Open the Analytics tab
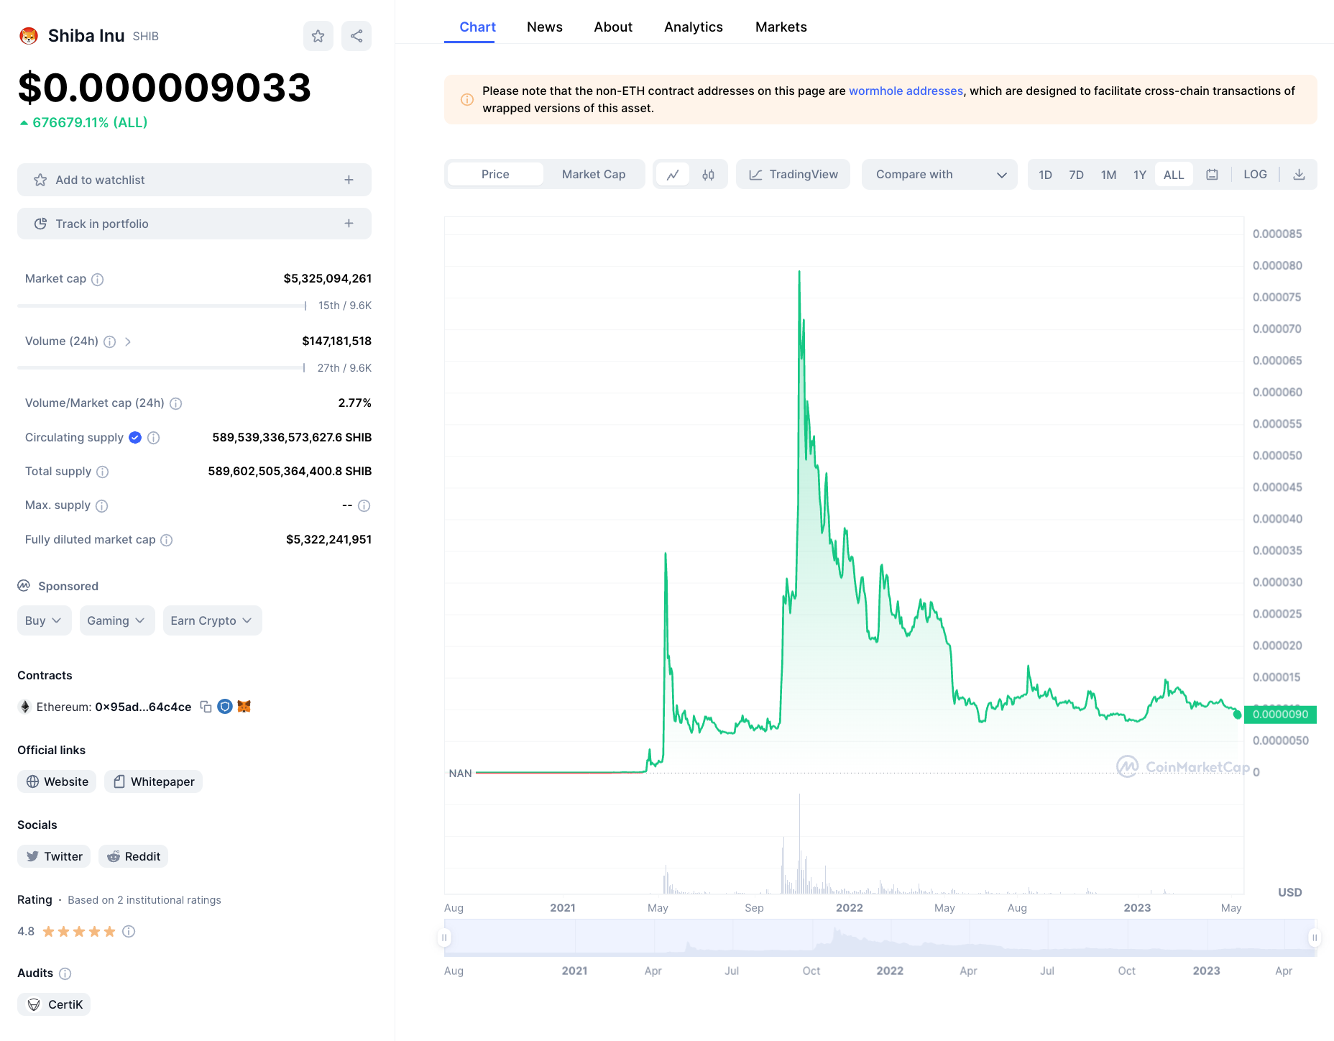Screen dimensions: 1334x1041 pyautogui.click(x=694, y=27)
